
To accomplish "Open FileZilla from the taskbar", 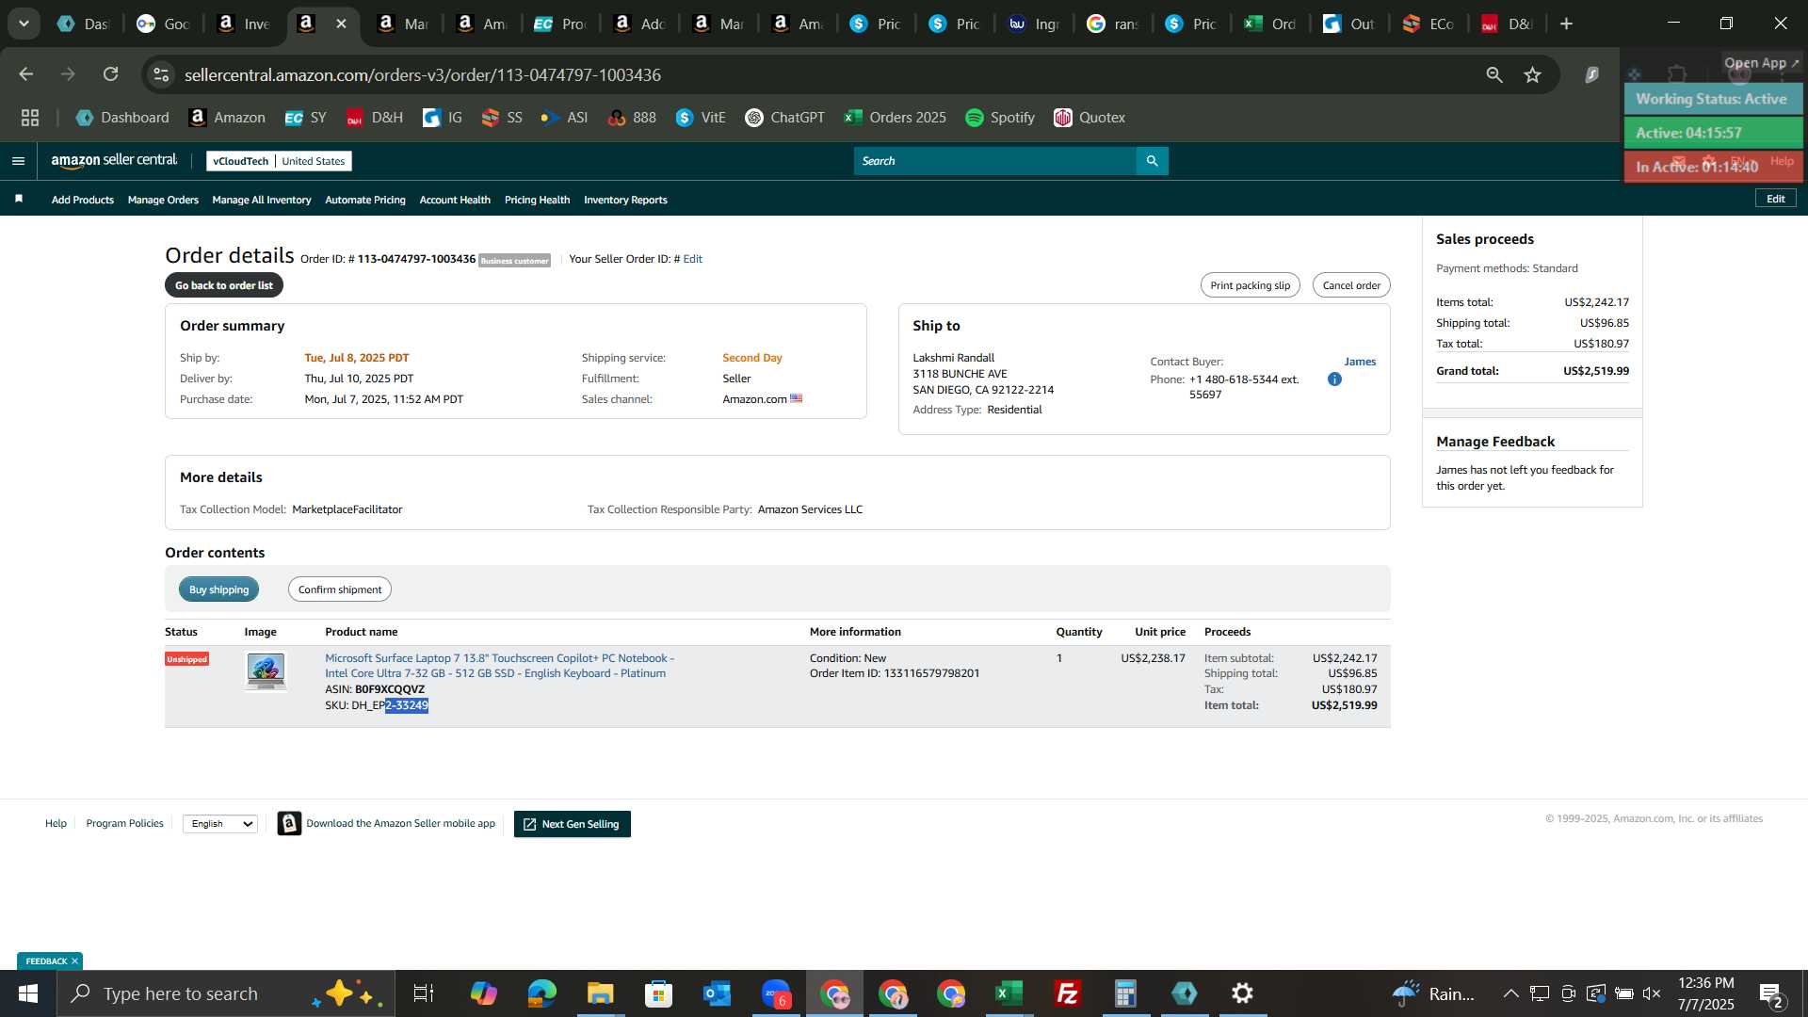I will [x=1068, y=993].
